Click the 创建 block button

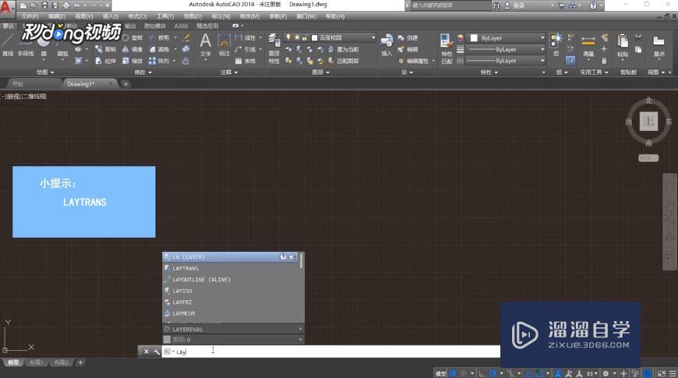point(412,37)
